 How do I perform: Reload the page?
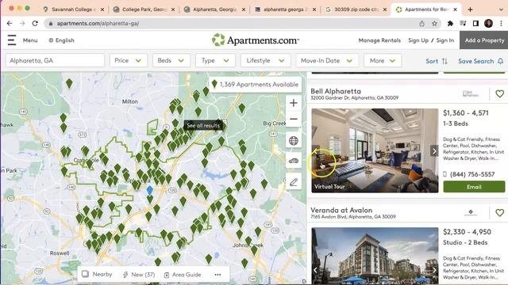coord(35,23)
